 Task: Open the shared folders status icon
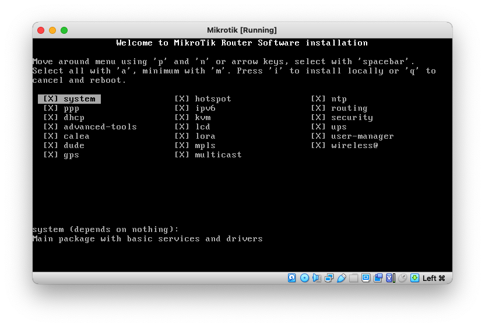click(353, 278)
